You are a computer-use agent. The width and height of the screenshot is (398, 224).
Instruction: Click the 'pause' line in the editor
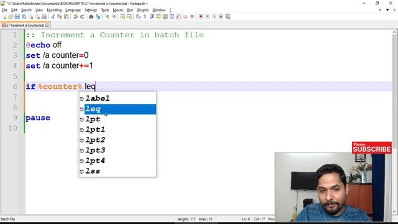click(x=38, y=118)
